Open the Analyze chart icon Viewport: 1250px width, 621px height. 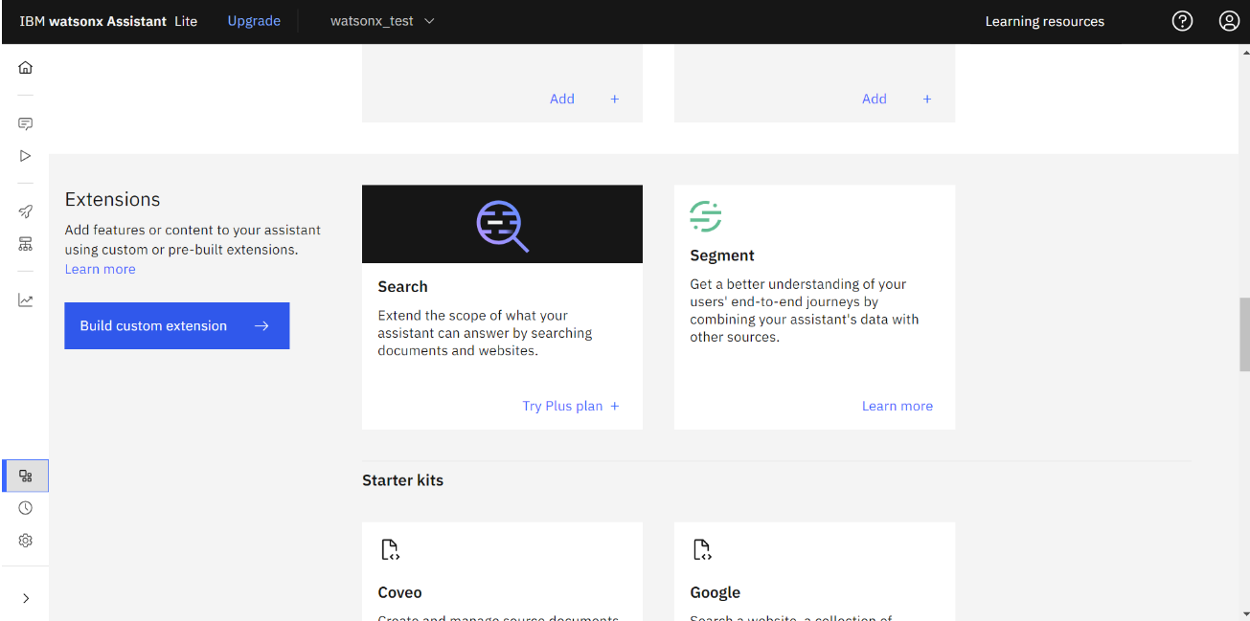(26, 300)
